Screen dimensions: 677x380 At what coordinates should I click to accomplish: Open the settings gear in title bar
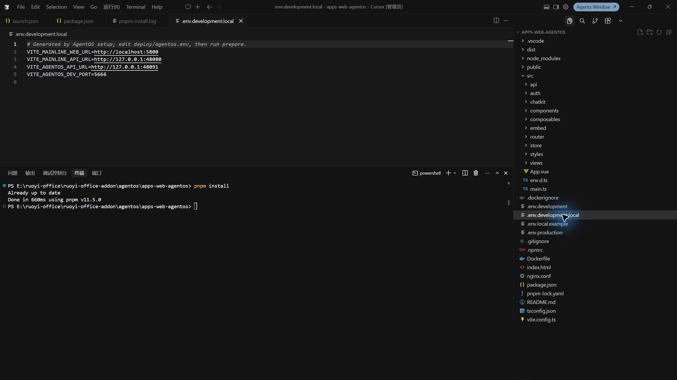pyautogui.click(x=566, y=7)
